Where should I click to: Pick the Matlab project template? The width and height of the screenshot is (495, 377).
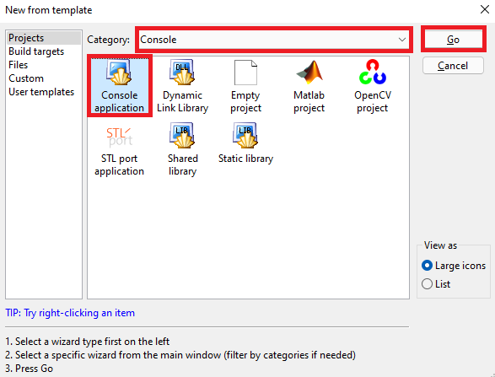tap(309, 86)
